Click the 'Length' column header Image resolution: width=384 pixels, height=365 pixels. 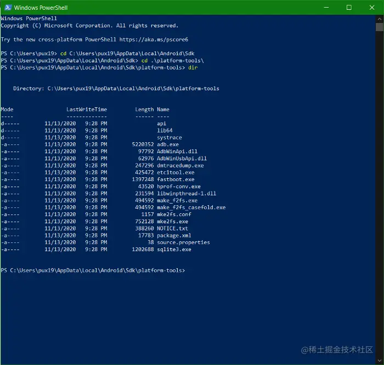[144, 109]
